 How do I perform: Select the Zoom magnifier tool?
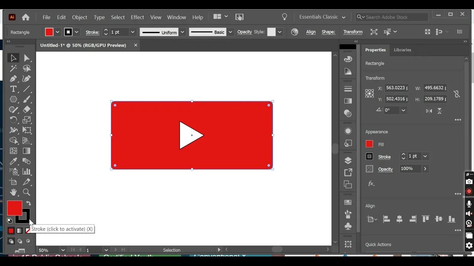(x=27, y=192)
